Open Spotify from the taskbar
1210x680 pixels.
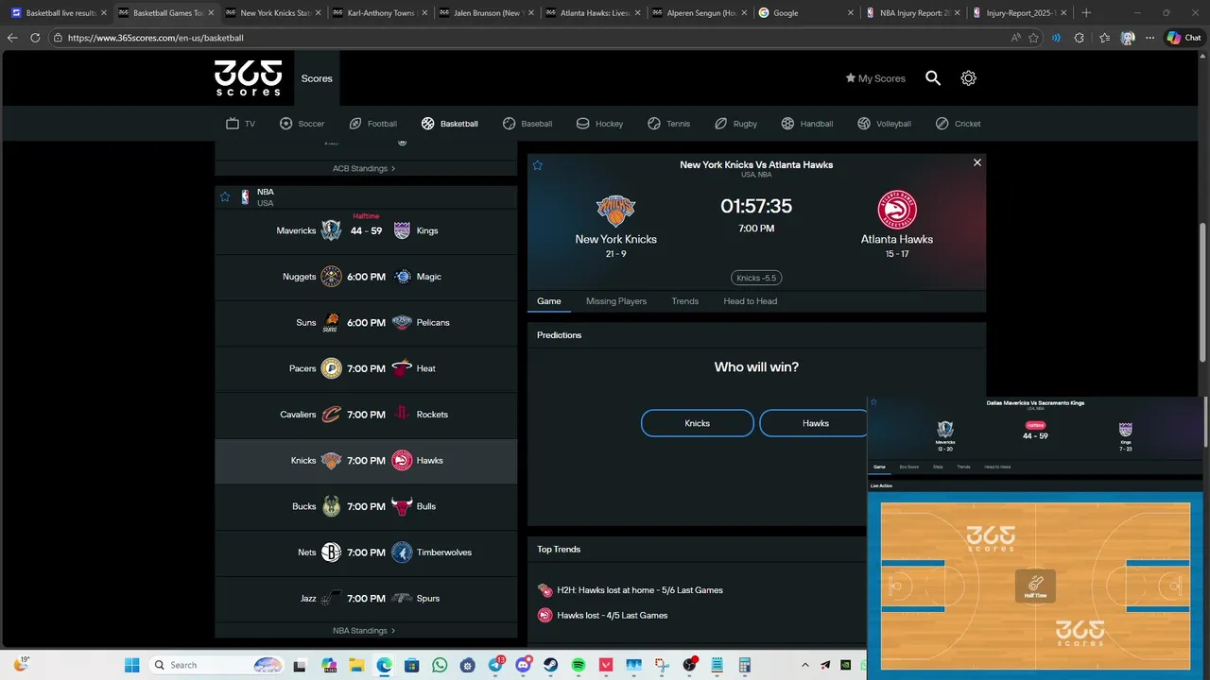point(579,665)
